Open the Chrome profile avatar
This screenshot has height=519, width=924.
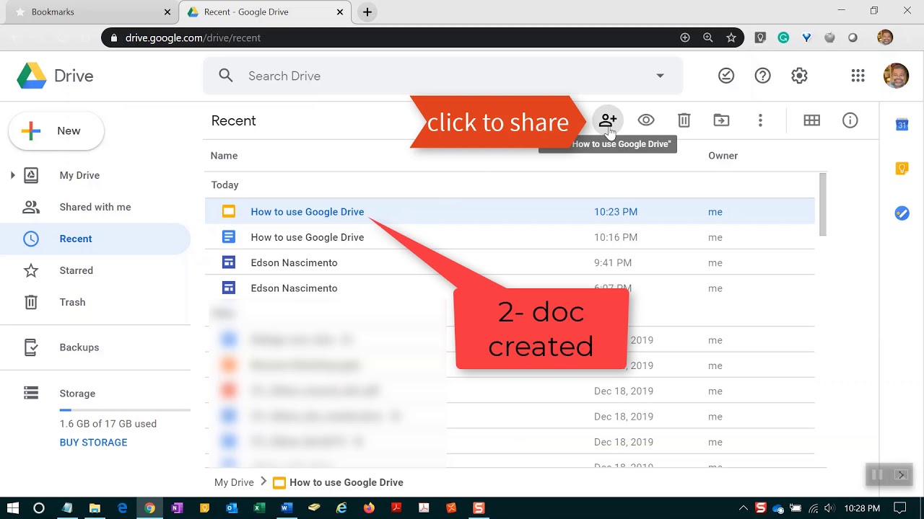pos(885,37)
